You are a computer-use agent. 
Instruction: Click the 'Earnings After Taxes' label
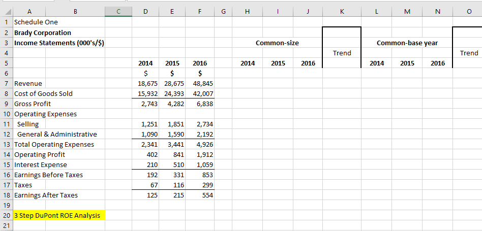click(46, 195)
